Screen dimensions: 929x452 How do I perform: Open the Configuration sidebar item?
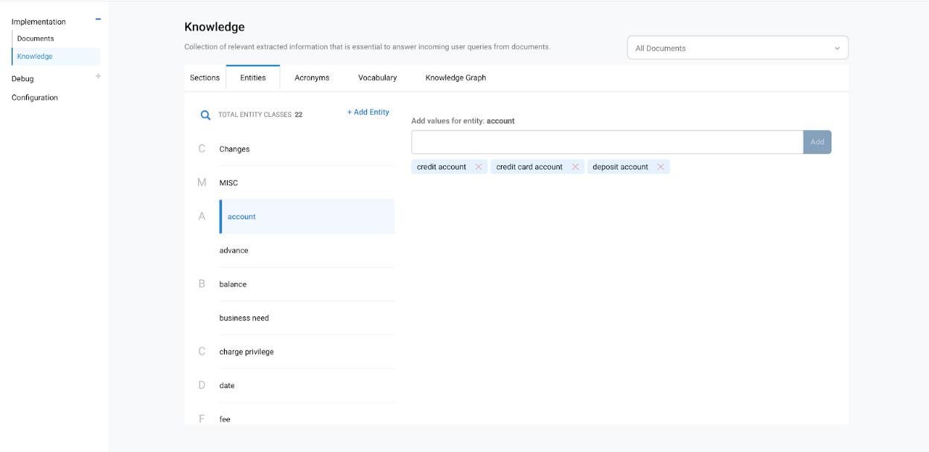(x=35, y=98)
